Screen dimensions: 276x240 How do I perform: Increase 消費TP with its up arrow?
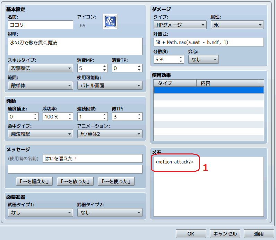139,66
